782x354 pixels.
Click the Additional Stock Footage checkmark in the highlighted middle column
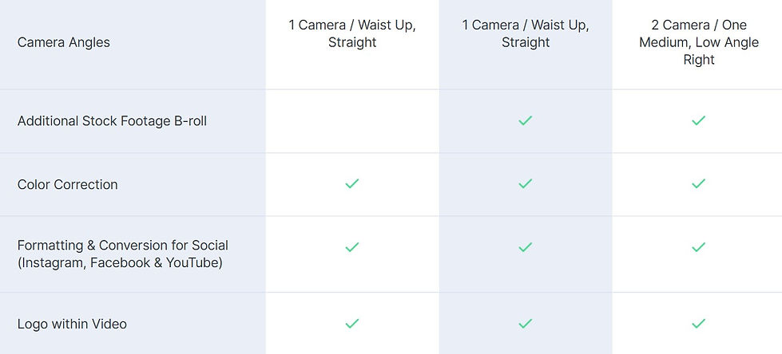click(x=525, y=120)
